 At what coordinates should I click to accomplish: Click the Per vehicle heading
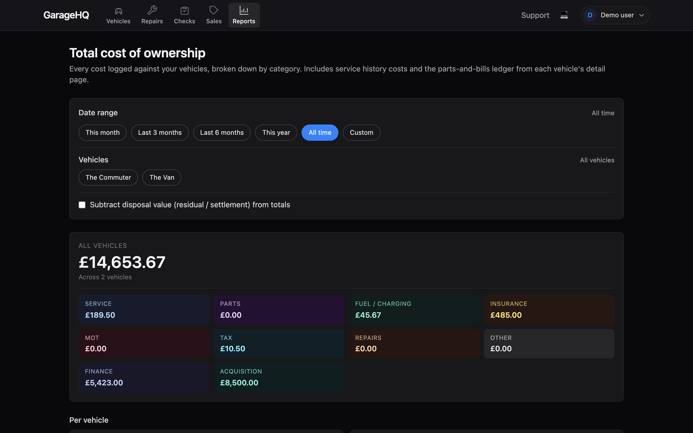click(x=89, y=420)
